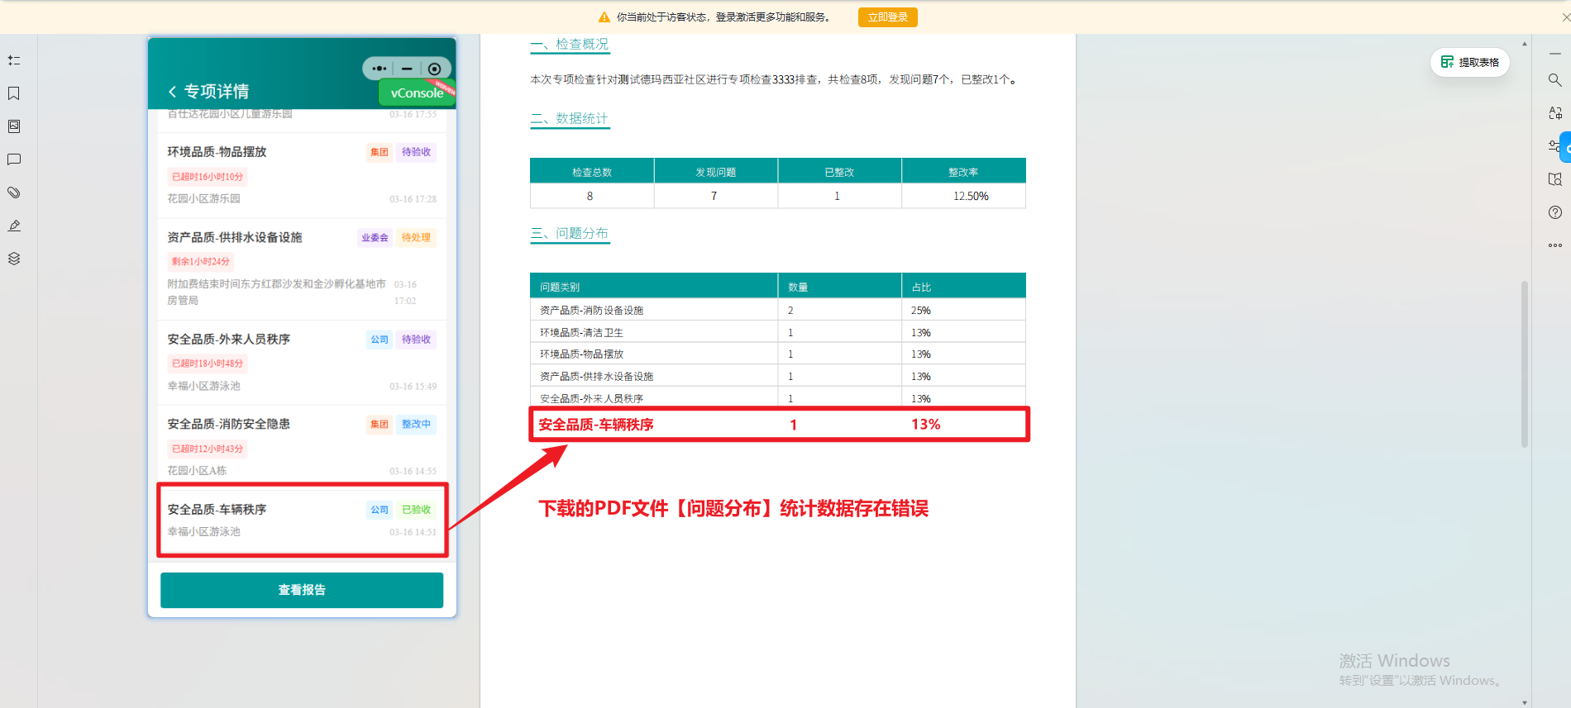Click the green vConsole button
This screenshot has width=1571, height=708.
coord(417,93)
